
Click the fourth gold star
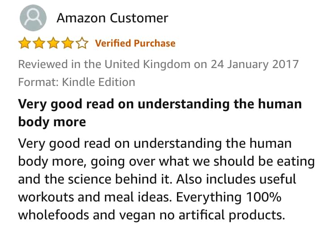(68, 43)
